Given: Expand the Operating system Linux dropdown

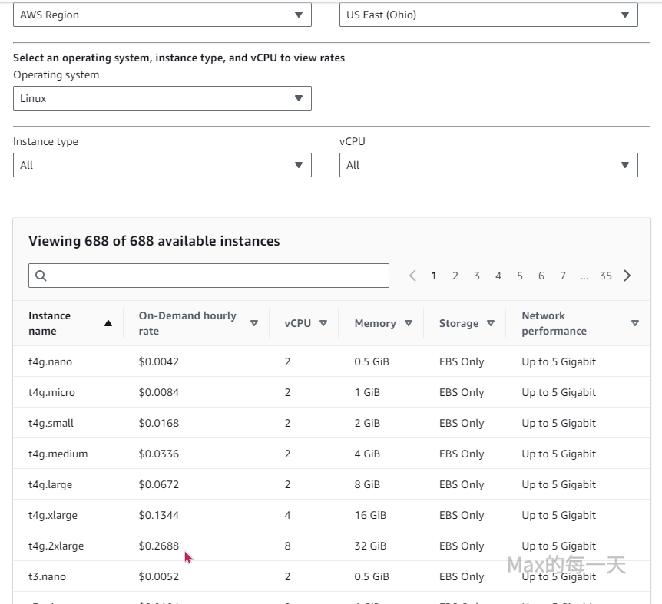Looking at the screenshot, I should click(162, 98).
